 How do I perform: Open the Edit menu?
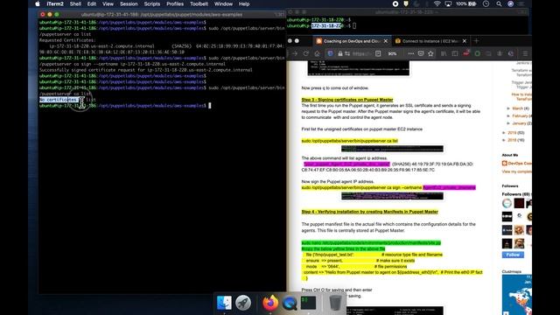[x=92, y=3]
